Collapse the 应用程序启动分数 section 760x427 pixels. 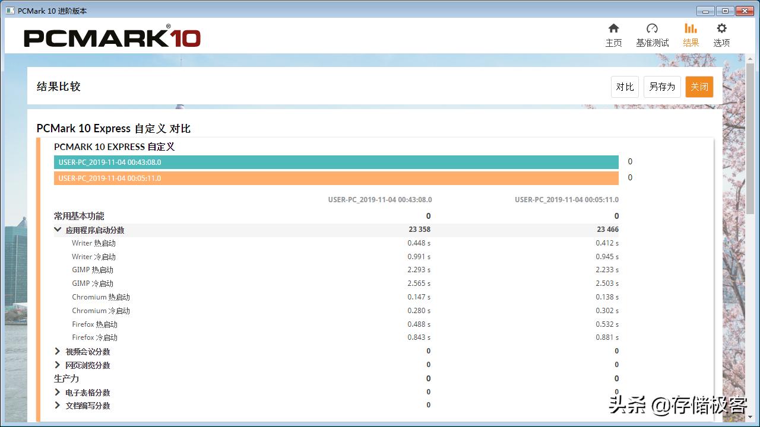pyautogui.click(x=58, y=230)
